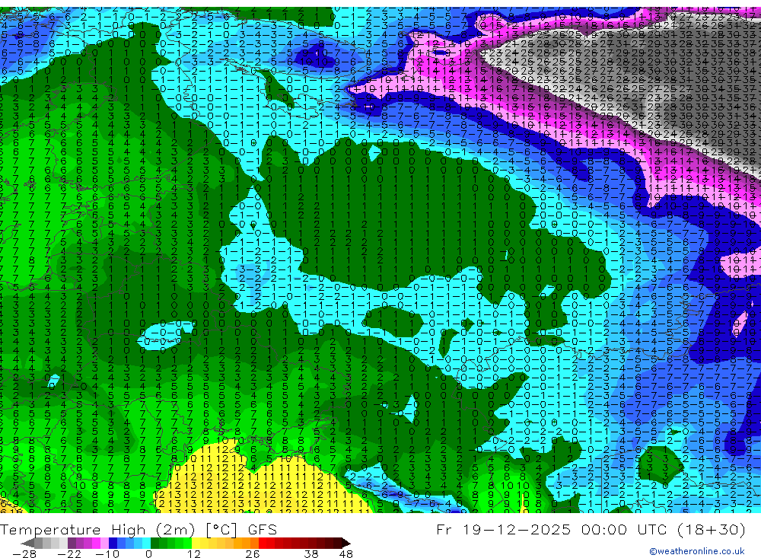Click the legend label '26'
This screenshot has height=558, width=761.
253,553
